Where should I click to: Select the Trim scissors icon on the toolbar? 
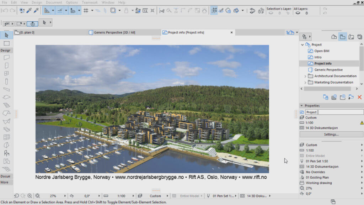click(x=162, y=11)
